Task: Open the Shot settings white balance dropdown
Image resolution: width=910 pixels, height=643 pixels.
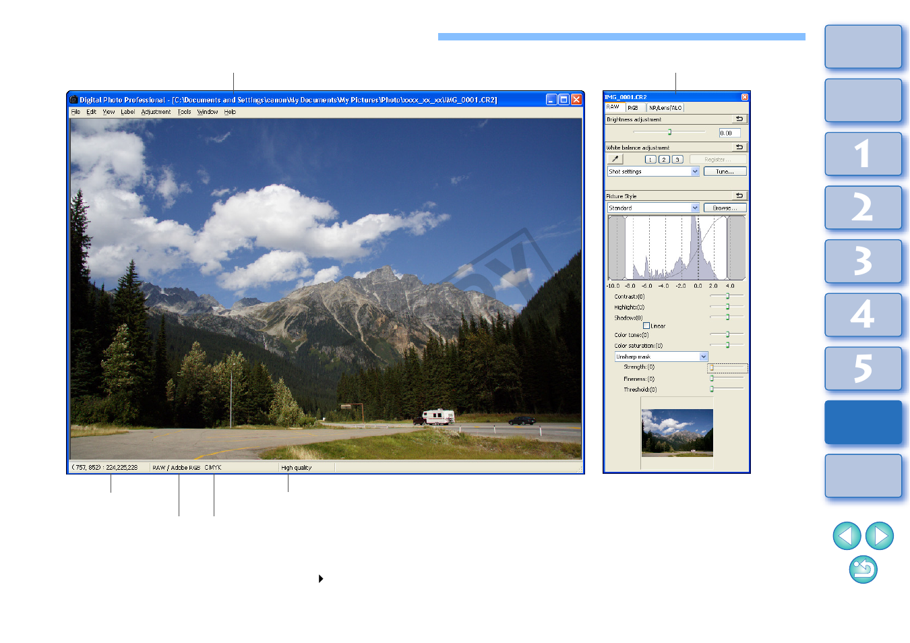Action: click(x=695, y=172)
